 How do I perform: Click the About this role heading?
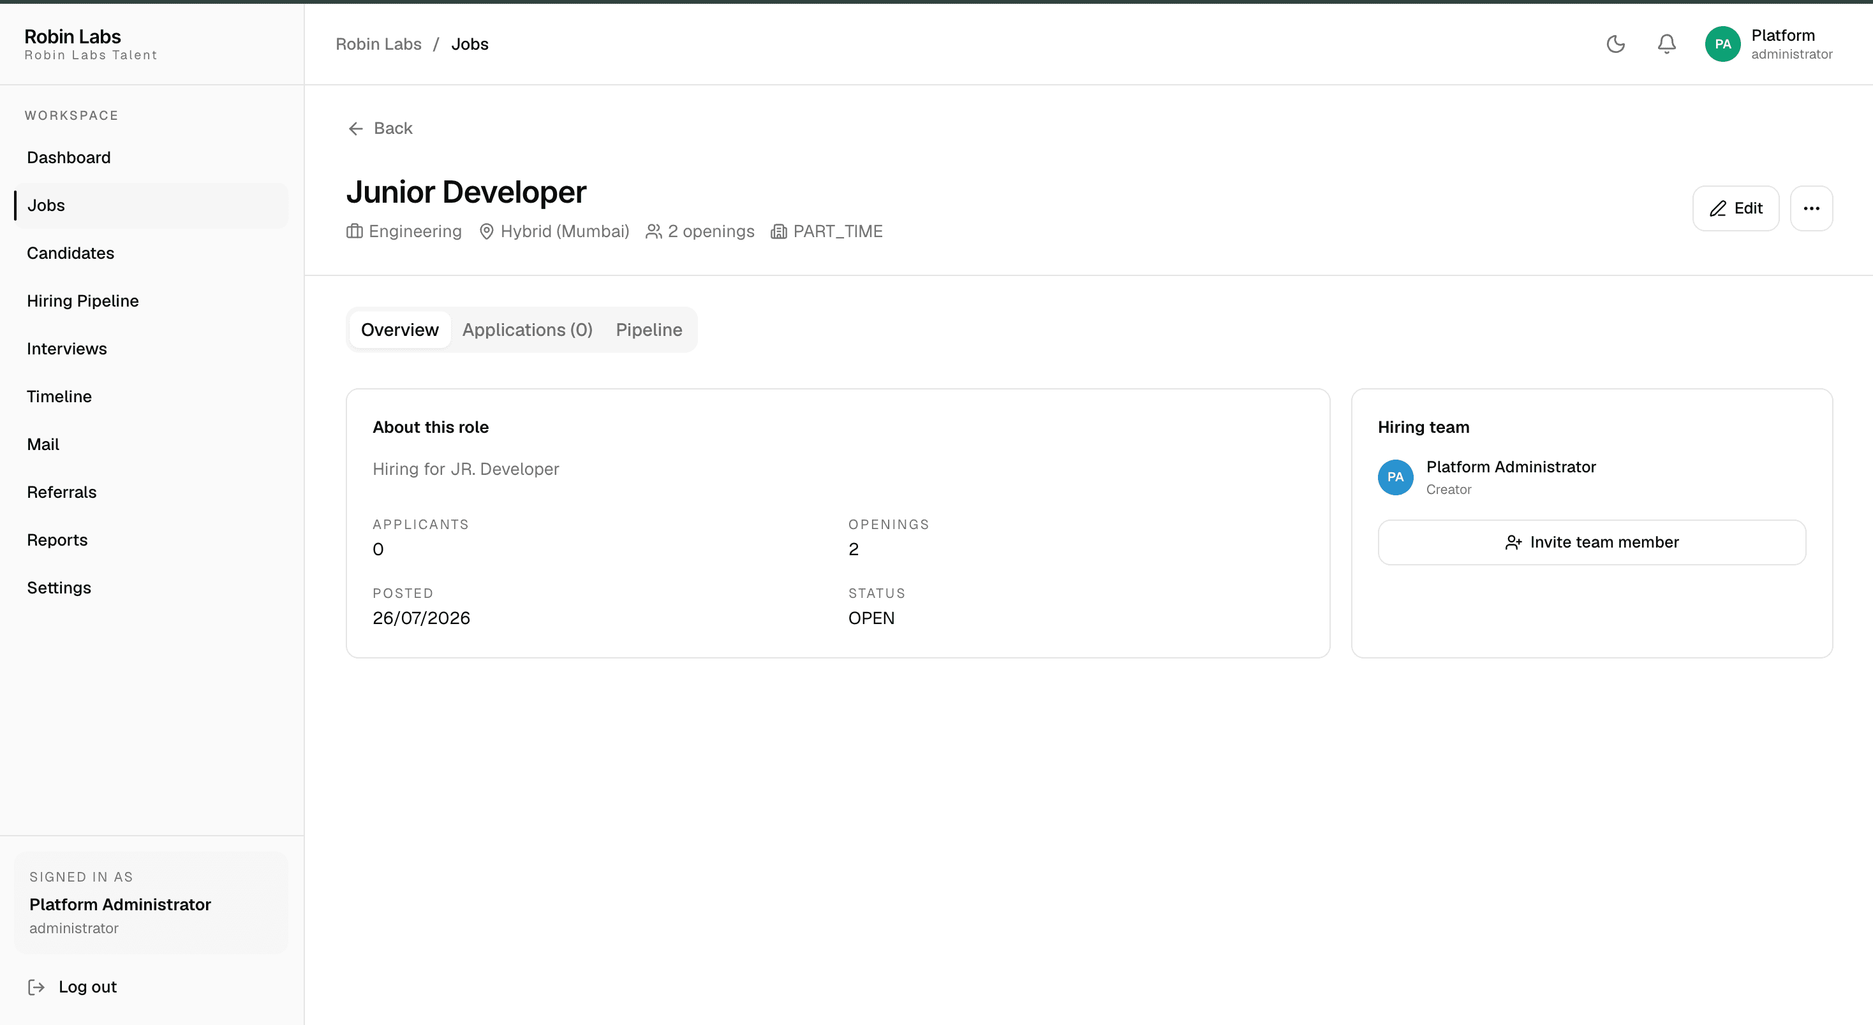[431, 427]
